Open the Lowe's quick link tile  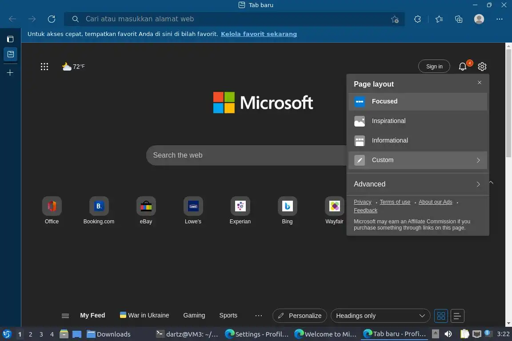click(x=193, y=210)
